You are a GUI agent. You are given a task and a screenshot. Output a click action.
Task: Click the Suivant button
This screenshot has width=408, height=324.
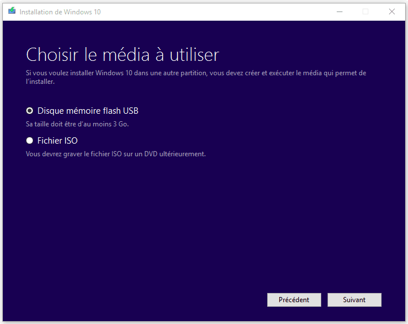(x=355, y=300)
